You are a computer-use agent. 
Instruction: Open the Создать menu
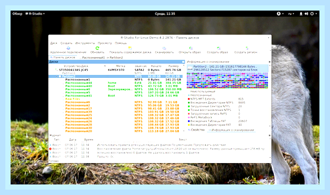[67, 43]
